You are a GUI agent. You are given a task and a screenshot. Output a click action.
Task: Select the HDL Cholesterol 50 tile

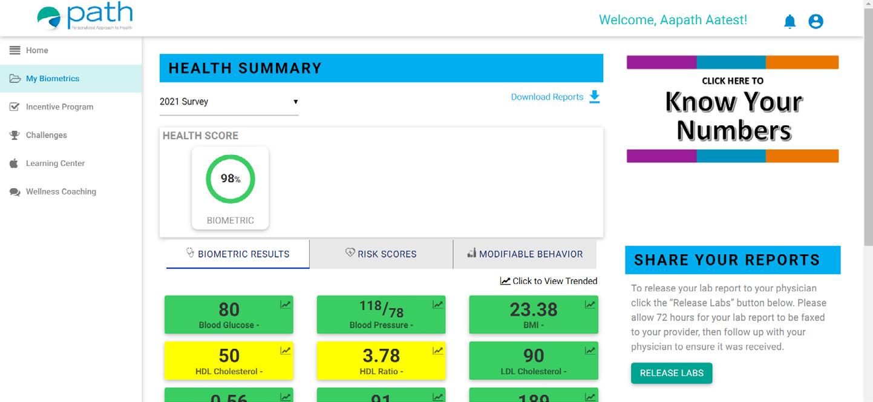pyautogui.click(x=229, y=360)
